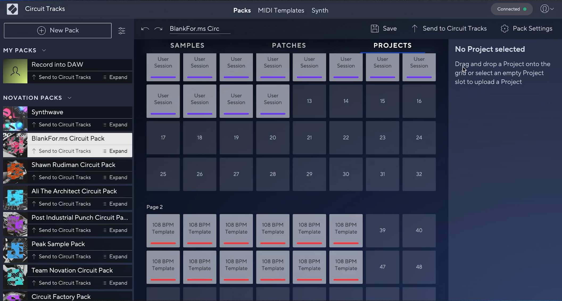This screenshot has width=562, height=301.
Task: Click the Shawn Rudiman Circuit Pack artwork
Action: coord(15,172)
